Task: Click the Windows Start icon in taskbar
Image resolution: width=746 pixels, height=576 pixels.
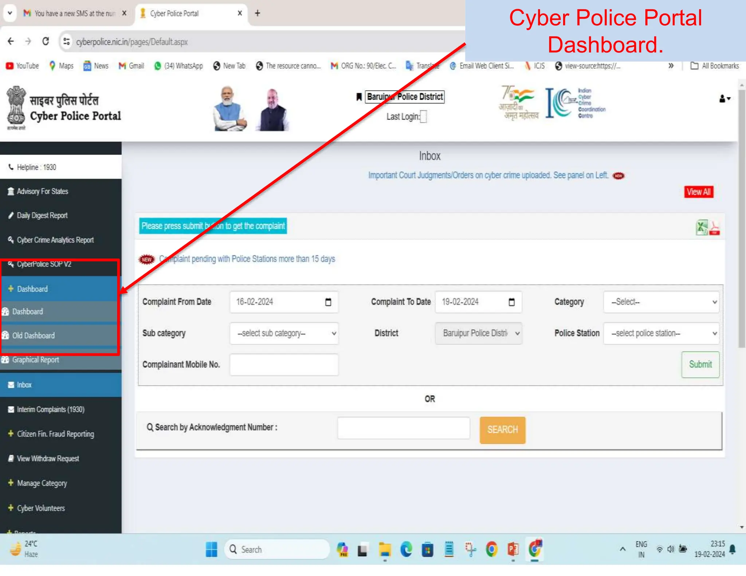Action: [211, 549]
